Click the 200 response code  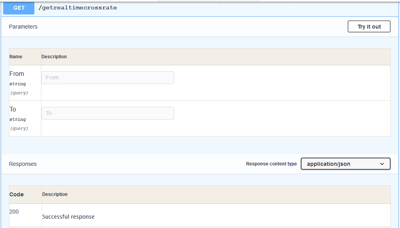[x=14, y=212]
